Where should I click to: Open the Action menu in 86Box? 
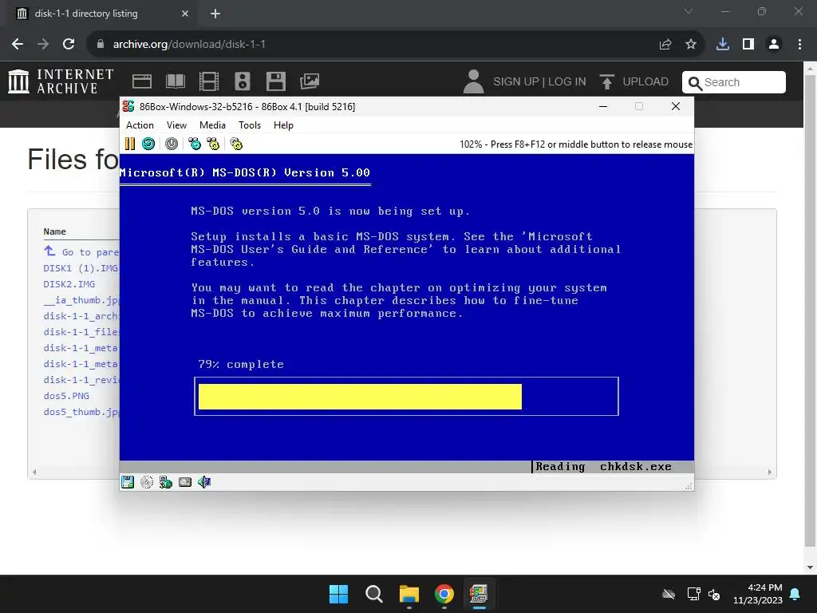point(140,125)
